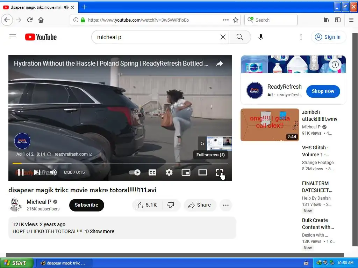Open ad info on sidebar banner

pos(335,65)
